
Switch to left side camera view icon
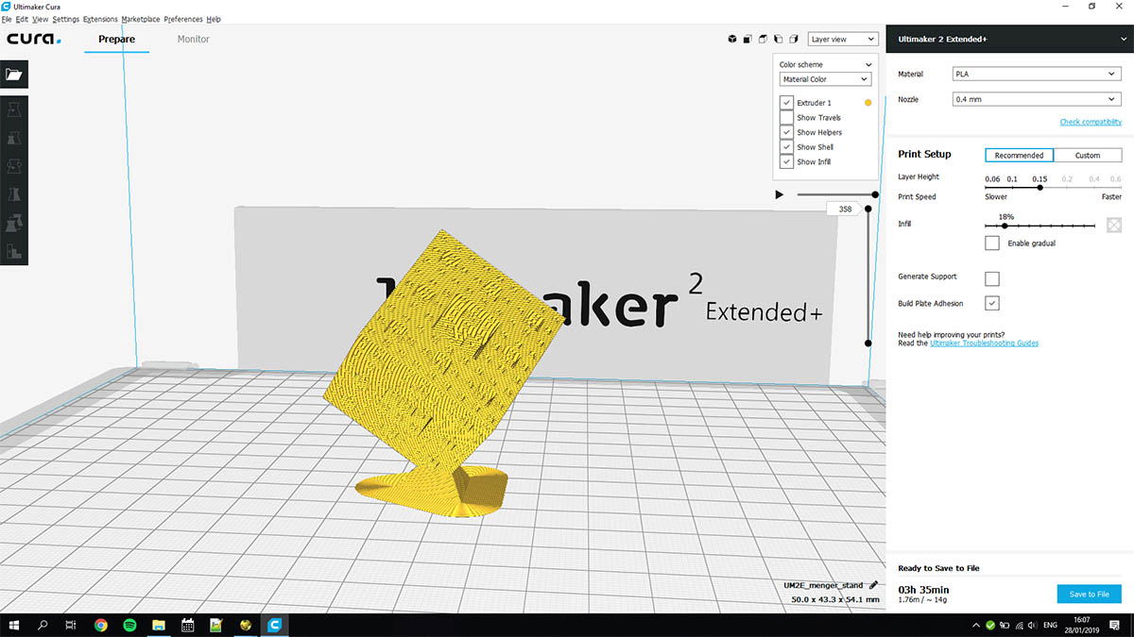779,40
